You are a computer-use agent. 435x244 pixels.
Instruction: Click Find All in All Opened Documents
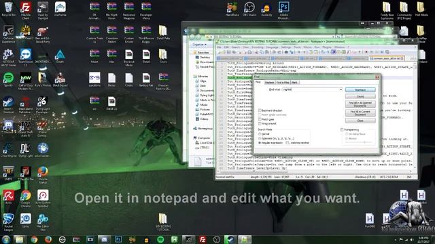[x=360, y=104]
